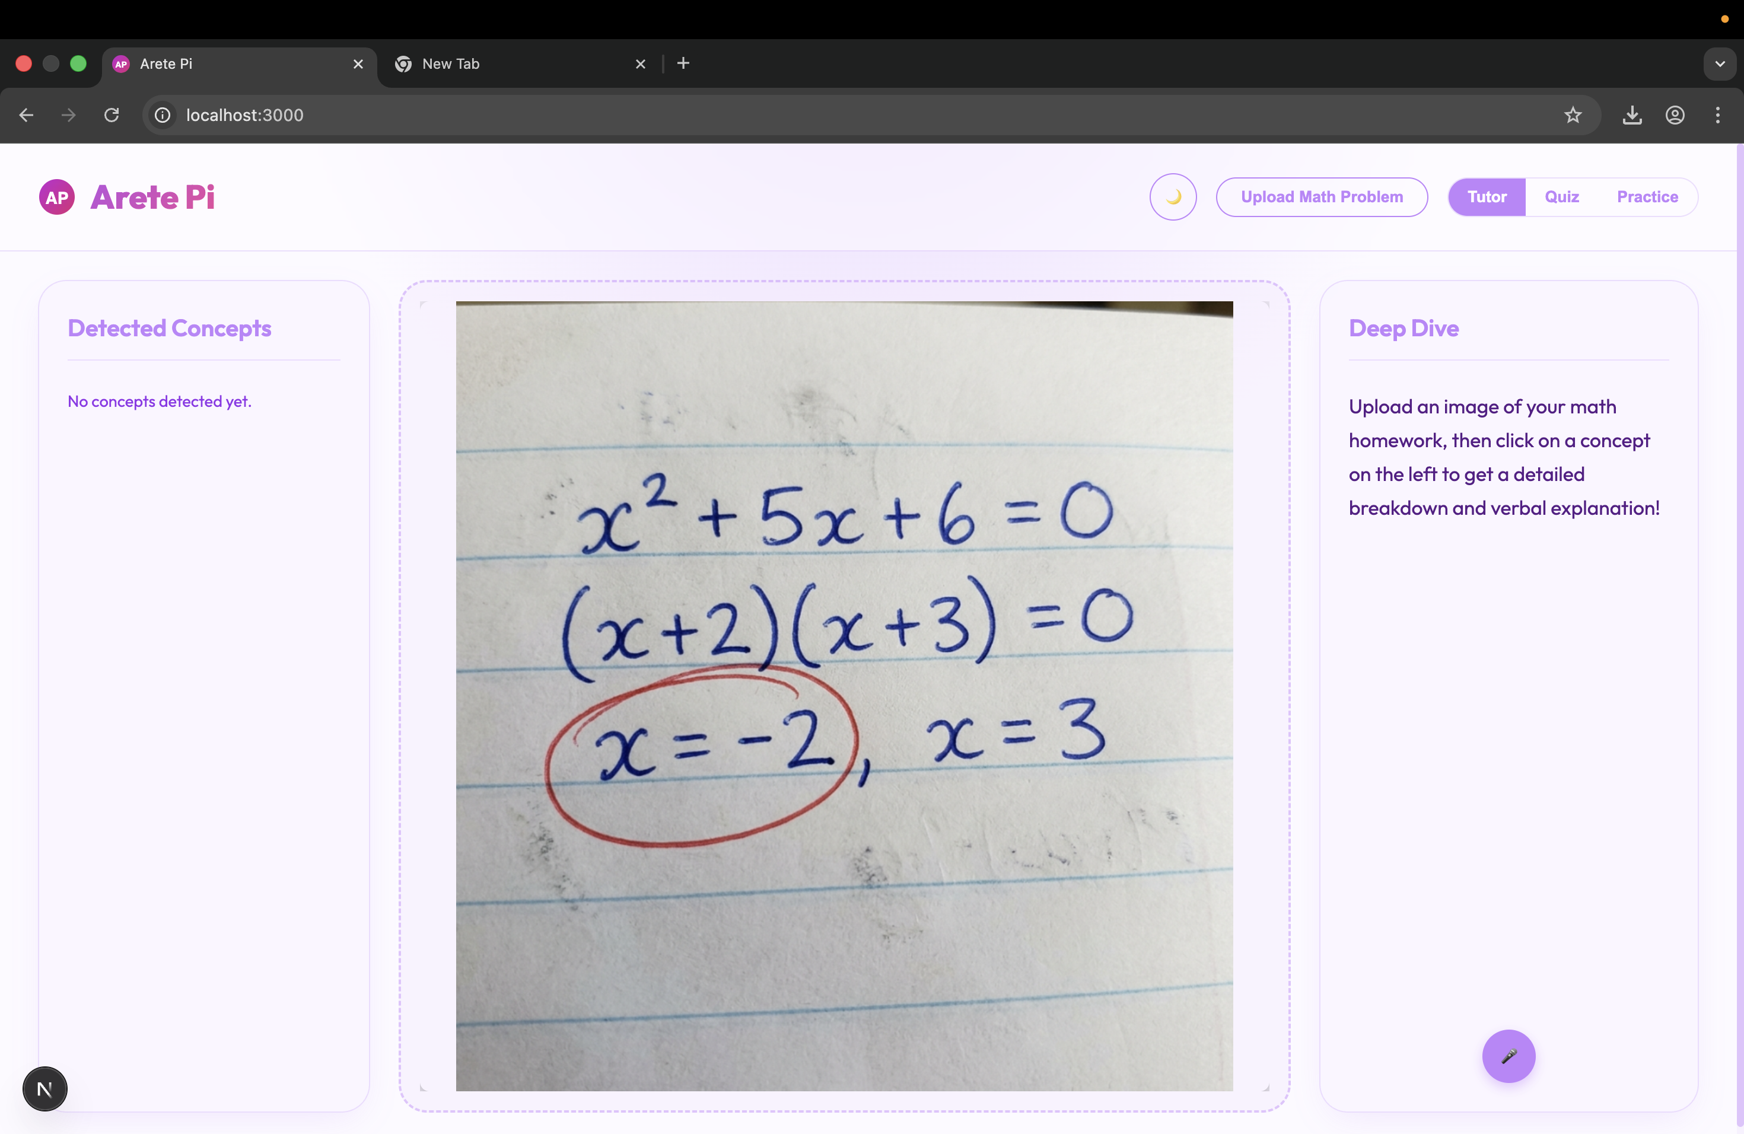Reload the current page
This screenshot has height=1134, width=1744.
point(112,115)
